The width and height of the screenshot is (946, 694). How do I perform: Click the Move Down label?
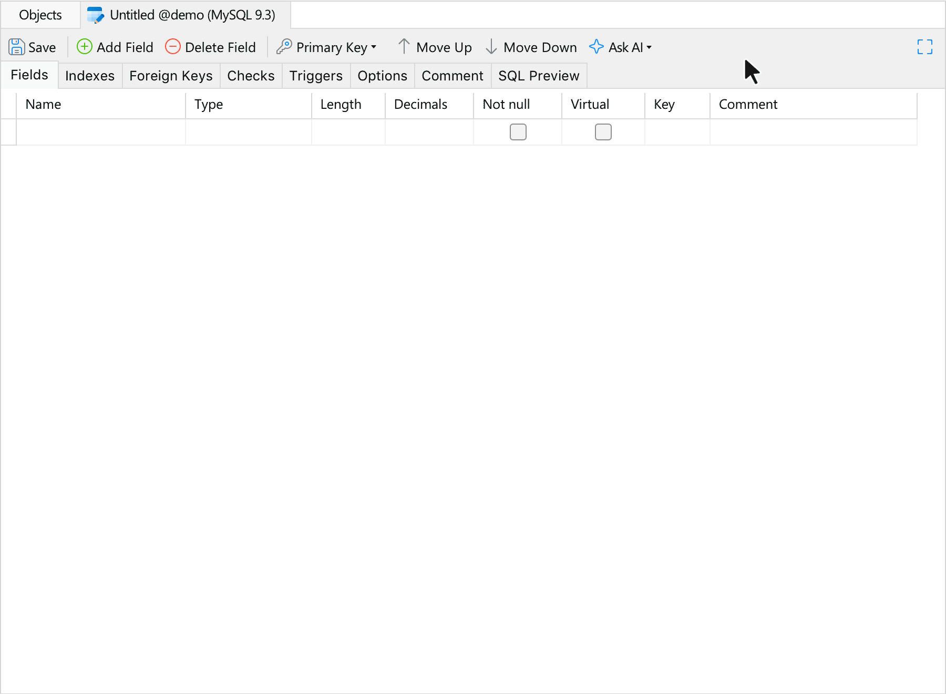[540, 47]
